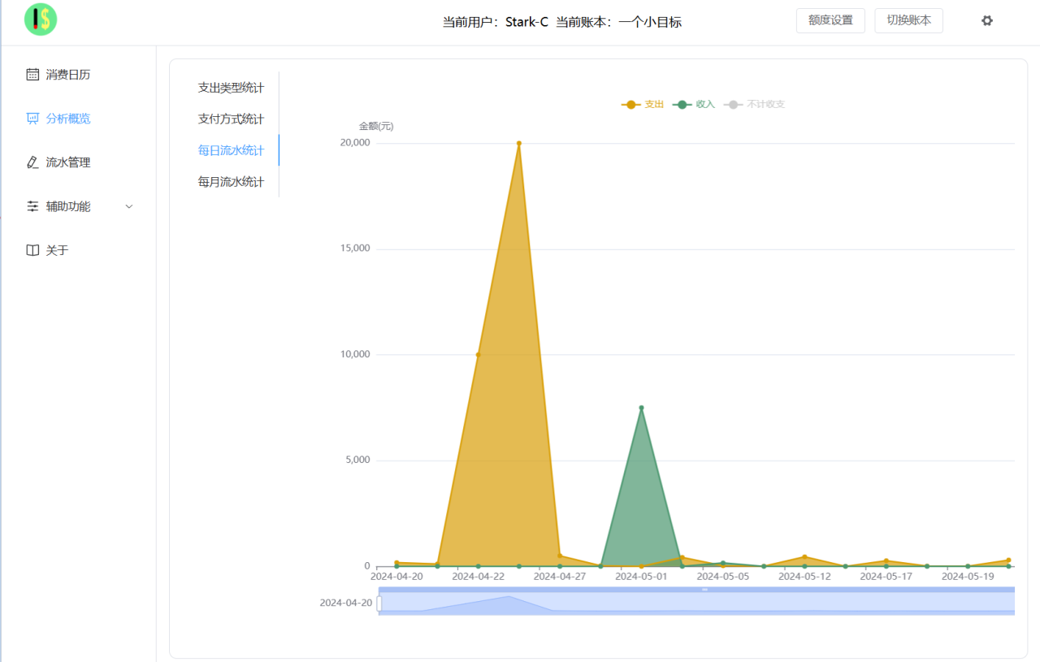This screenshot has height=662, width=1040.
Task: Open the app logo icon
Action: coord(39,19)
